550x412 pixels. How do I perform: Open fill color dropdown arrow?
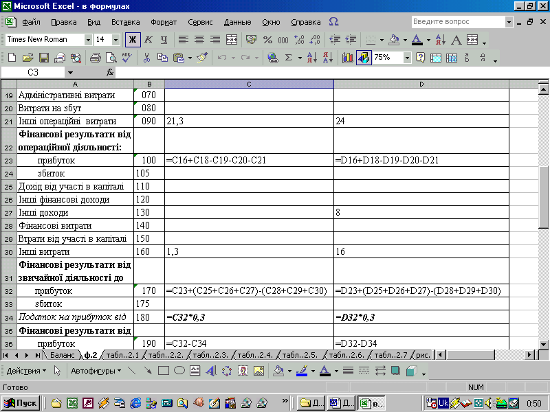tap(405, 40)
